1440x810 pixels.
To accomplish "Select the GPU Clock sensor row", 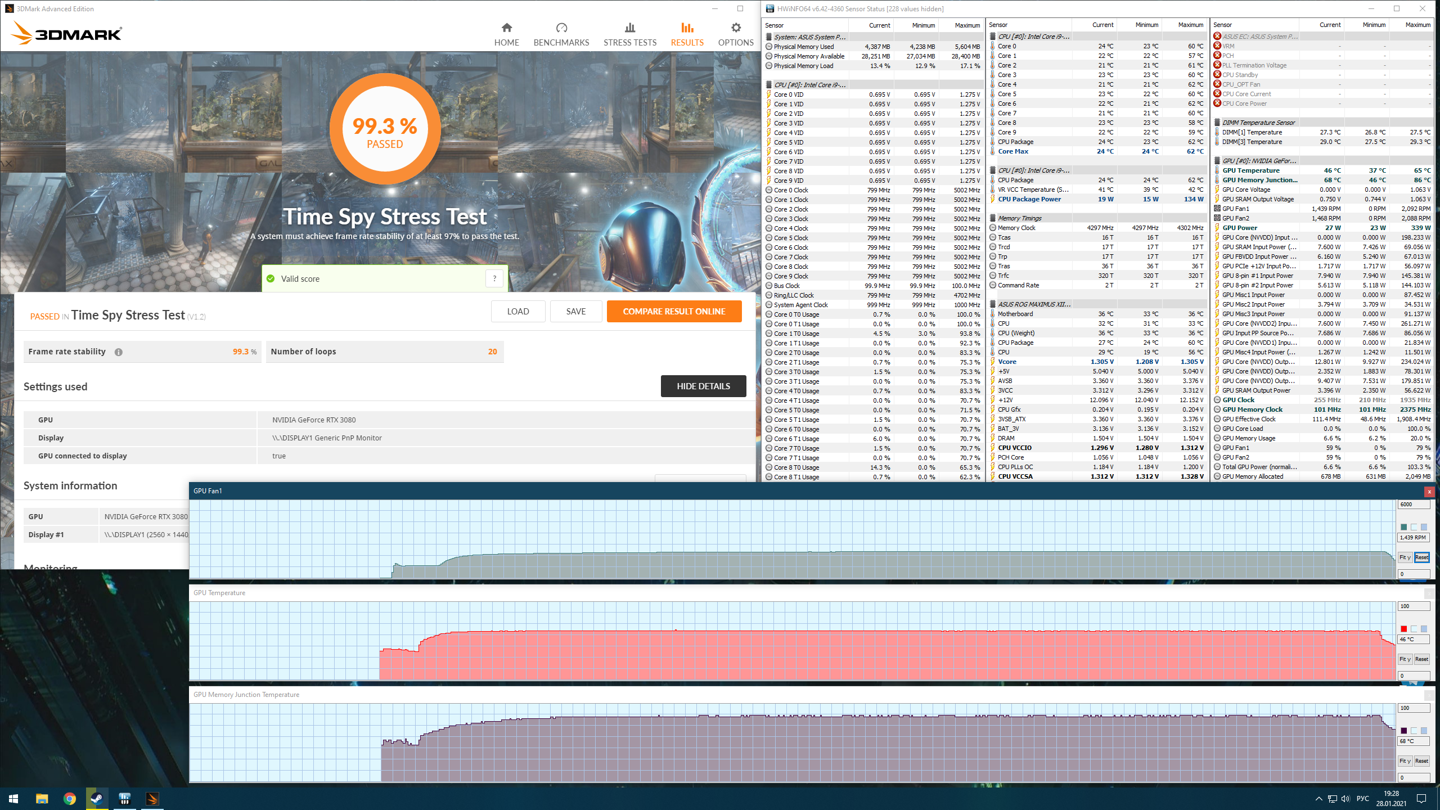I will [1322, 400].
